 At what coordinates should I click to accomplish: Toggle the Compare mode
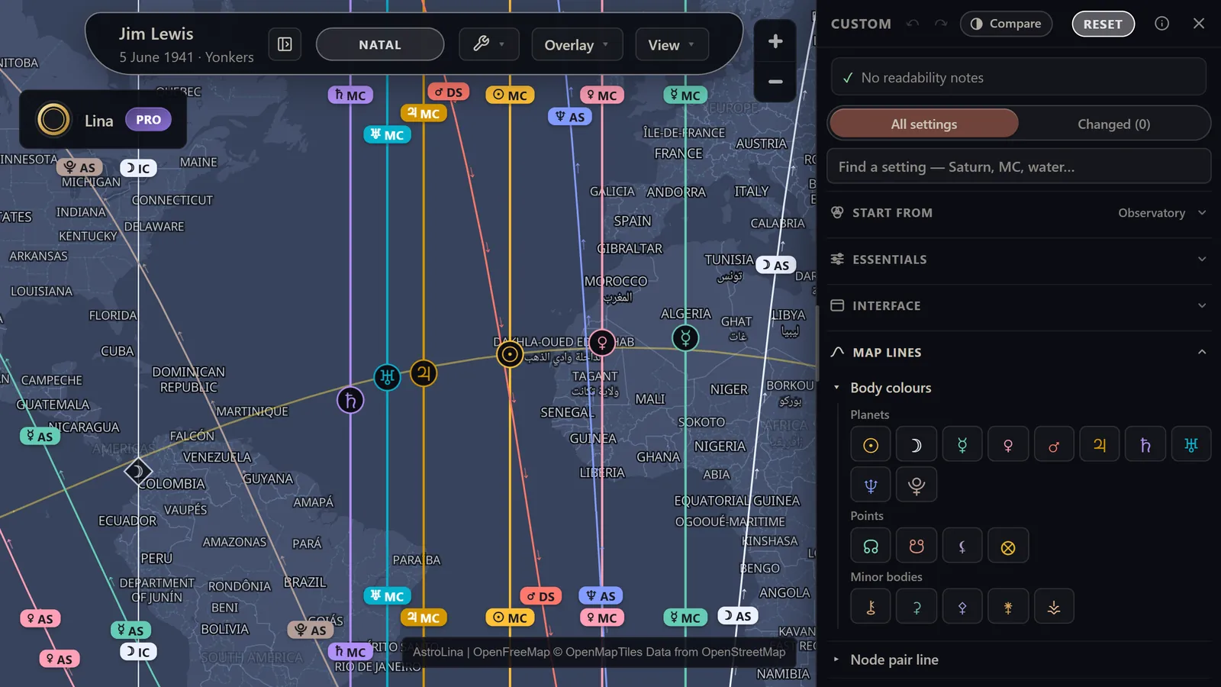[1006, 24]
